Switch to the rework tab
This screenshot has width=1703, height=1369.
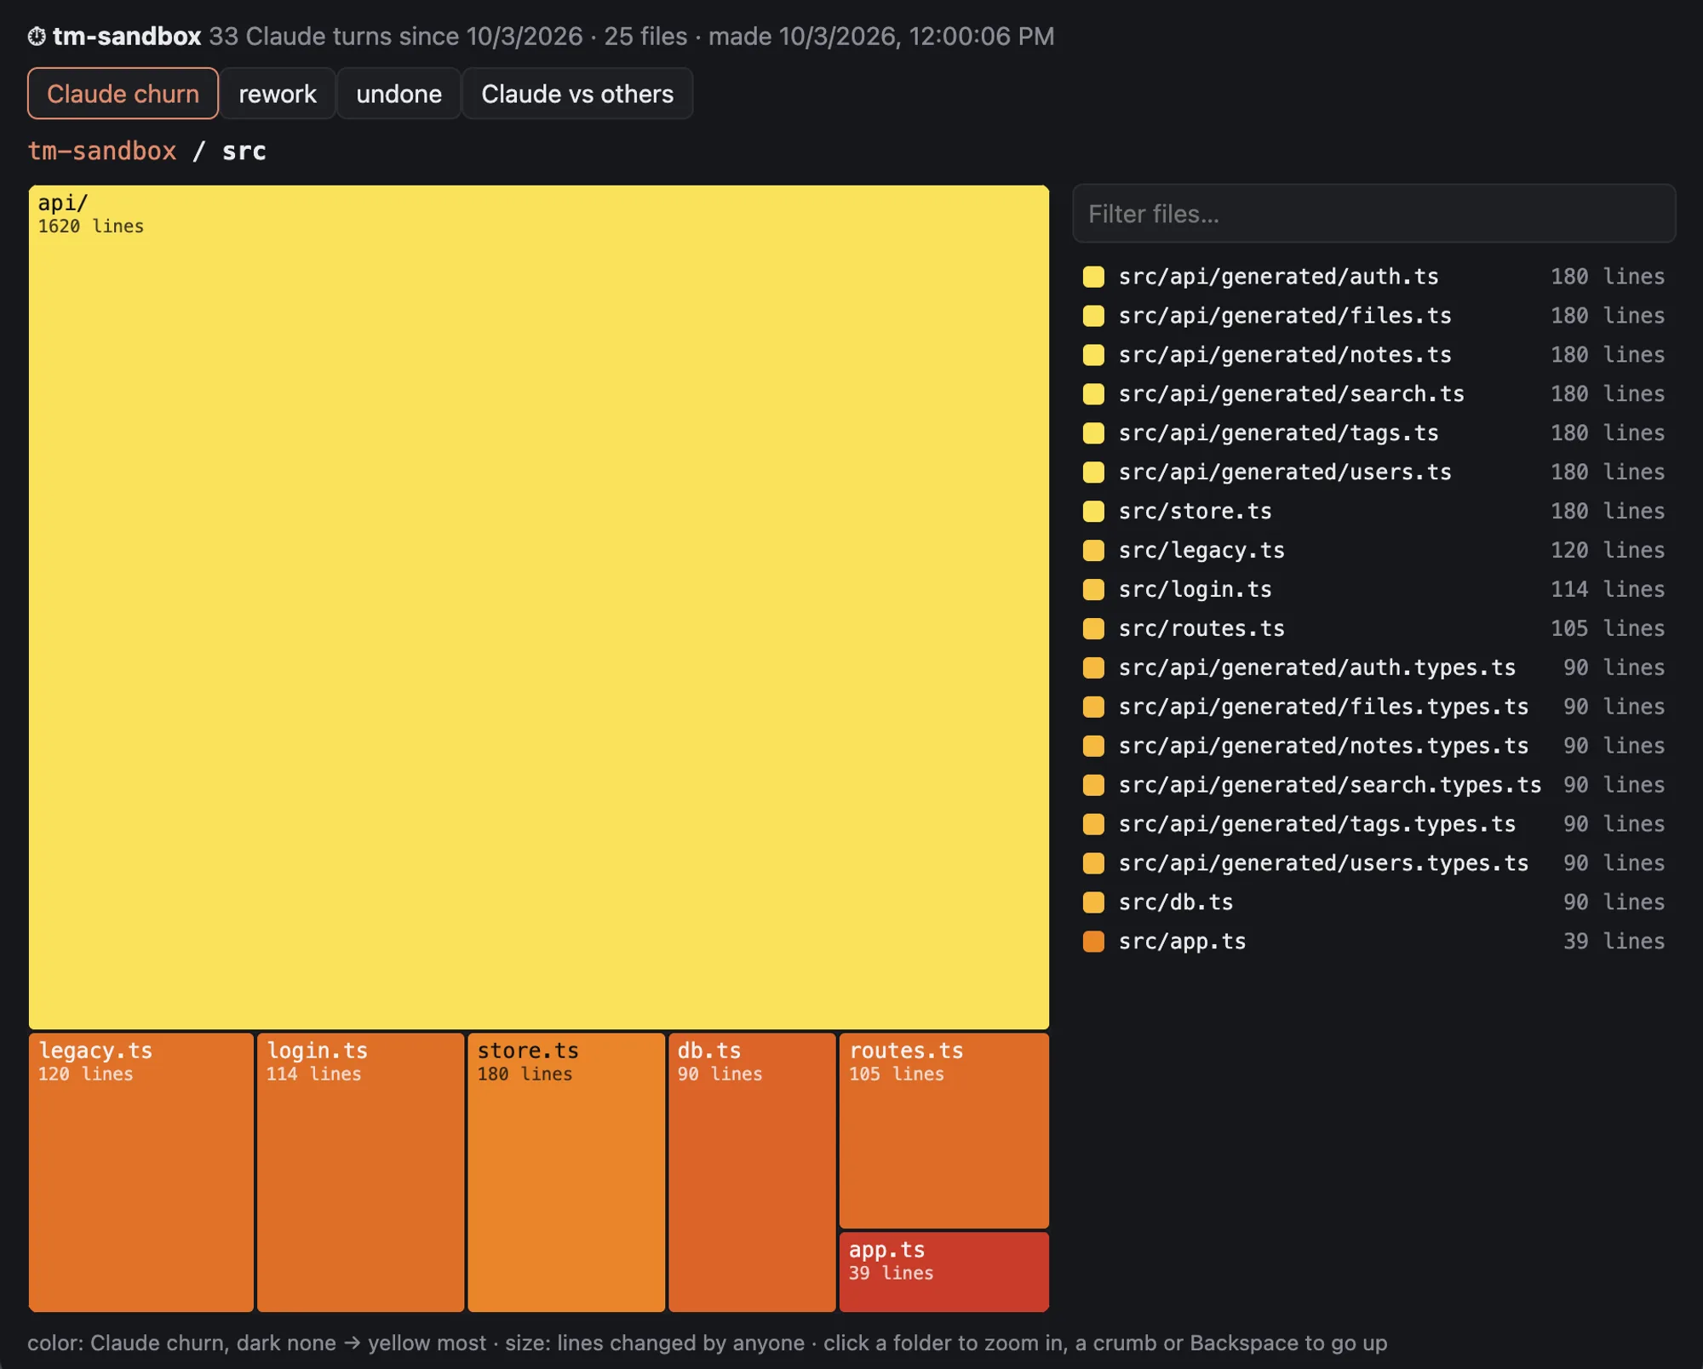pos(278,94)
